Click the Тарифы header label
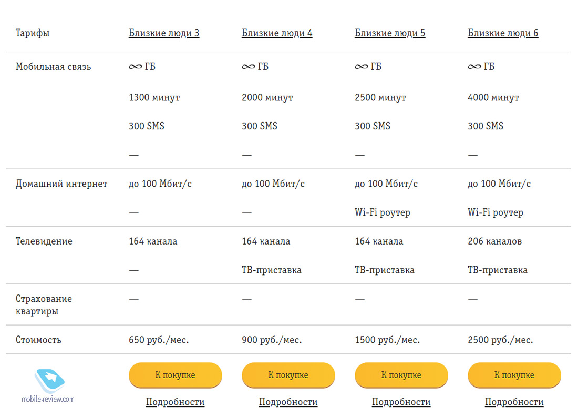Image resolution: width=578 pixels, height=417 pixels. (x=33, y=33)
